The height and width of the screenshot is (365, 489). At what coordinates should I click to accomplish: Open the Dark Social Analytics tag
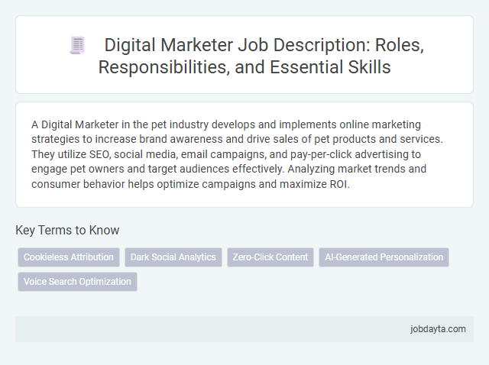[173, 257]
